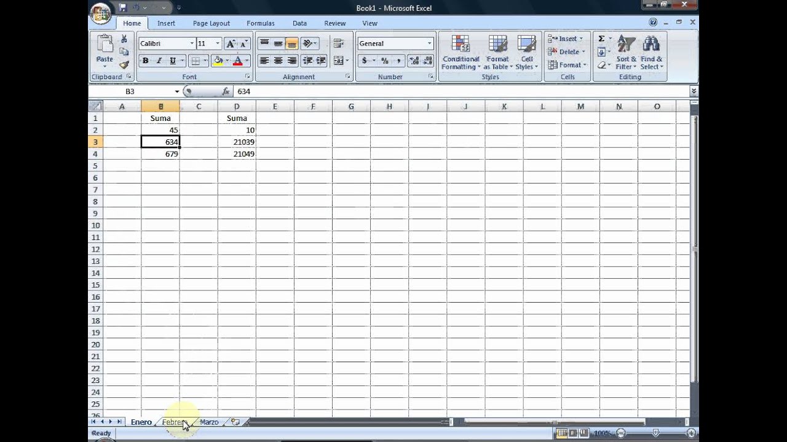Decrease indent in Alignment group

click(307, 61)
